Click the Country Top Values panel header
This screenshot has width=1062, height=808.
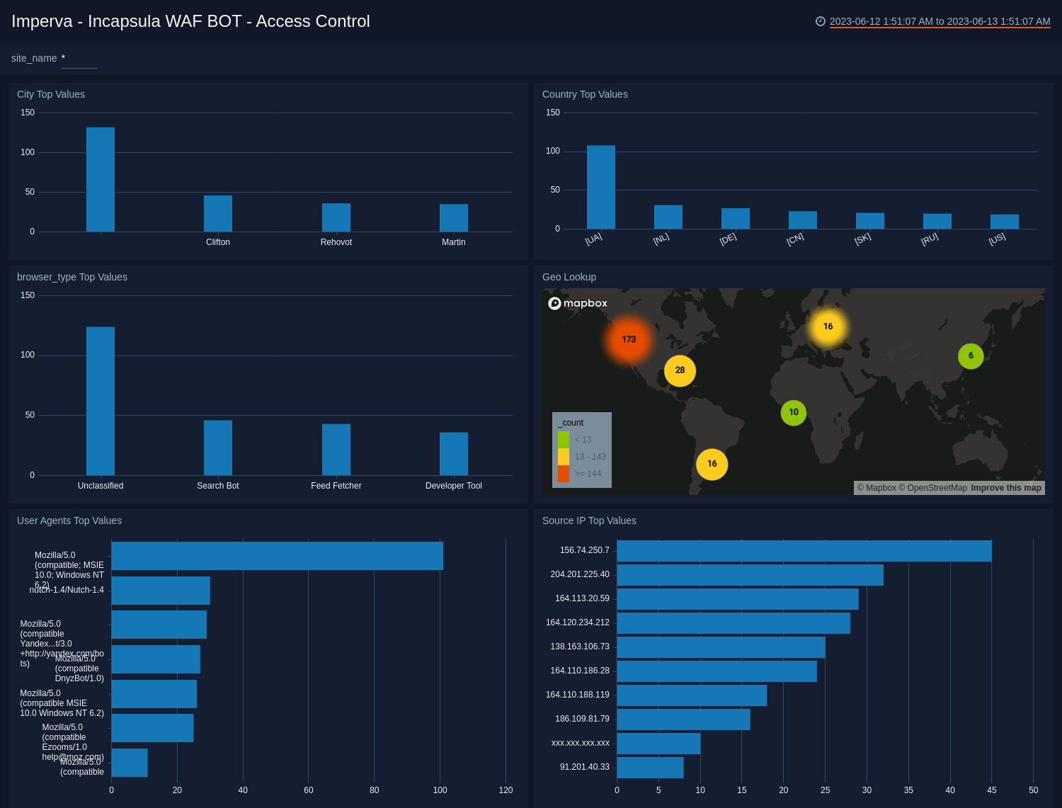coord(585,94)
